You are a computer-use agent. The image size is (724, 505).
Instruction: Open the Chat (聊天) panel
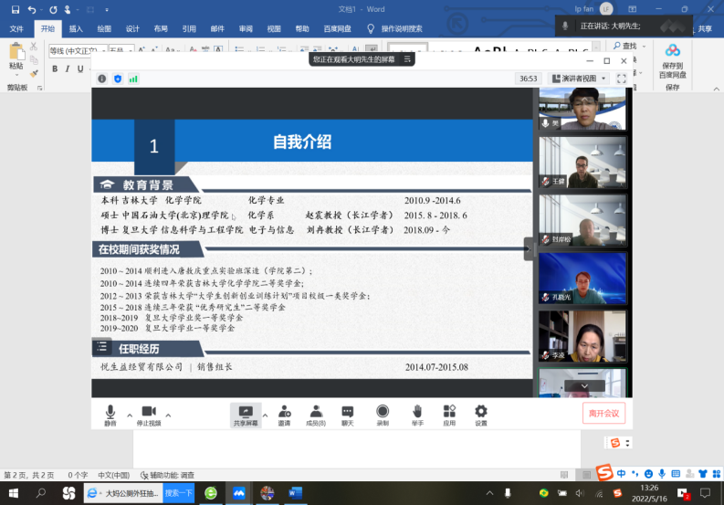tap(347, 413)
